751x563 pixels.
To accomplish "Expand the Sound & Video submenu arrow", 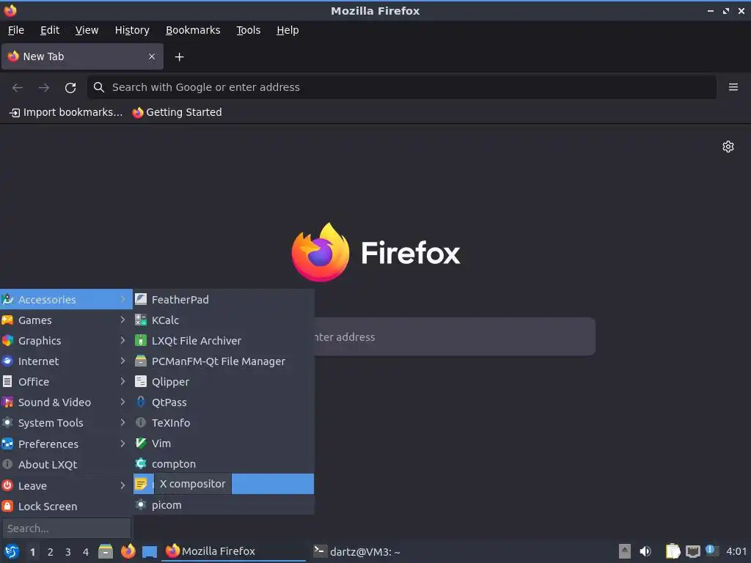I will tap(122, 402).
